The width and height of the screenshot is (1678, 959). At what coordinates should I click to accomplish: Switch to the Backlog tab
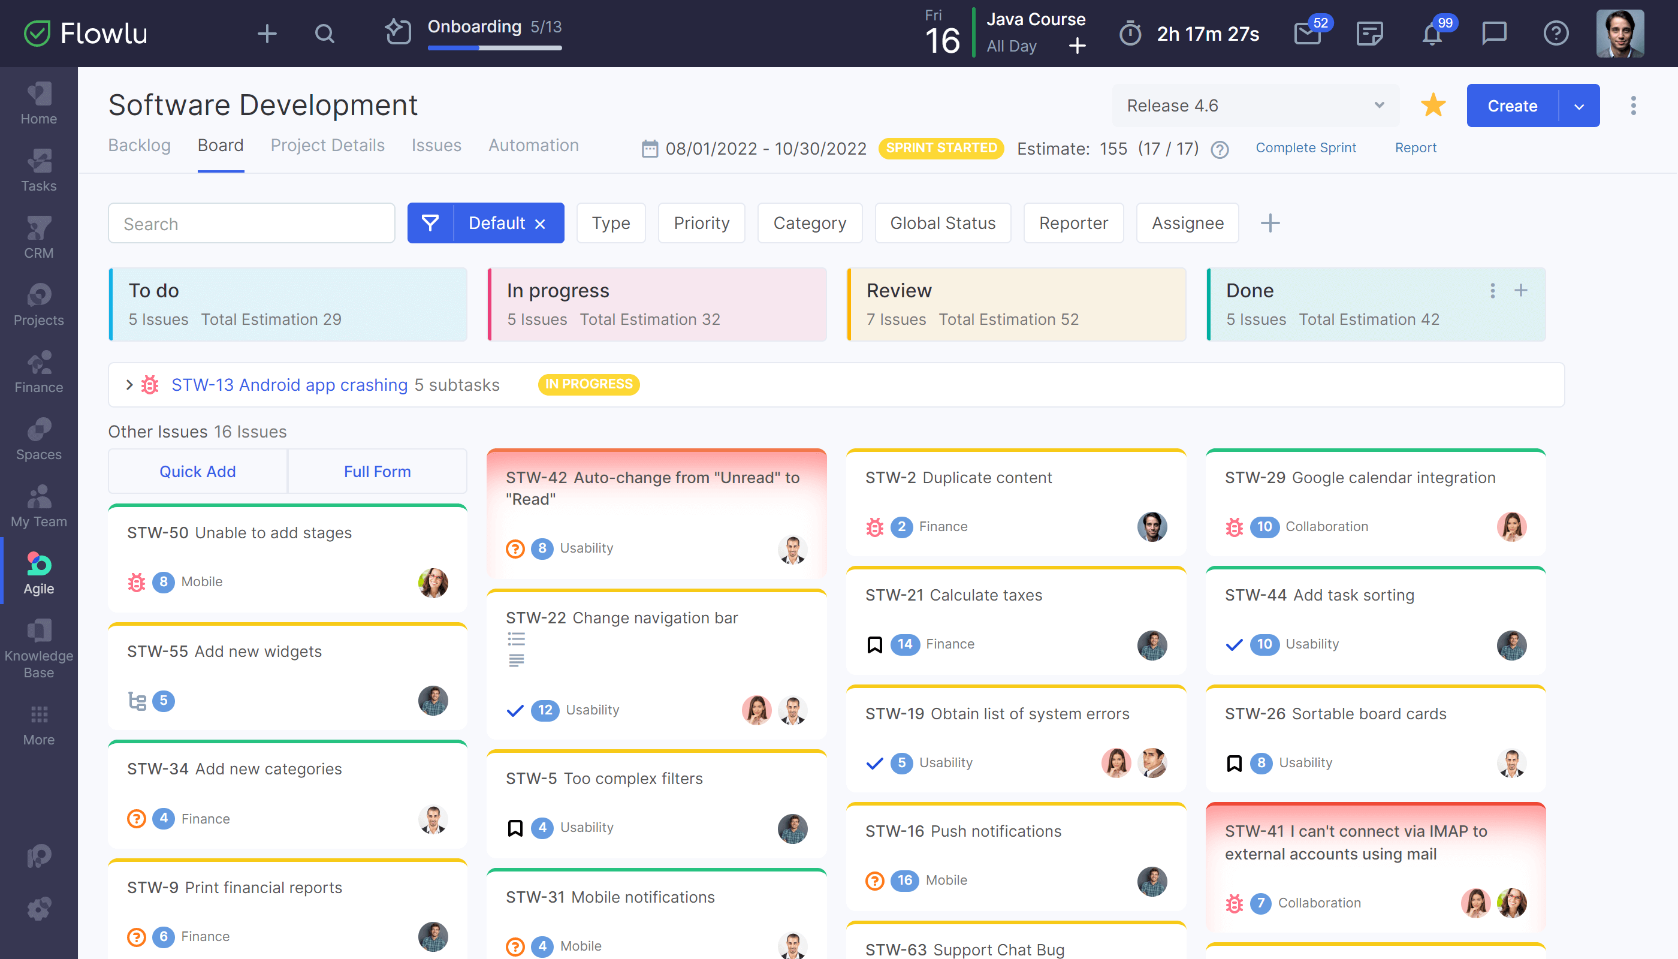pyautogui.click(x=139, y=146)
